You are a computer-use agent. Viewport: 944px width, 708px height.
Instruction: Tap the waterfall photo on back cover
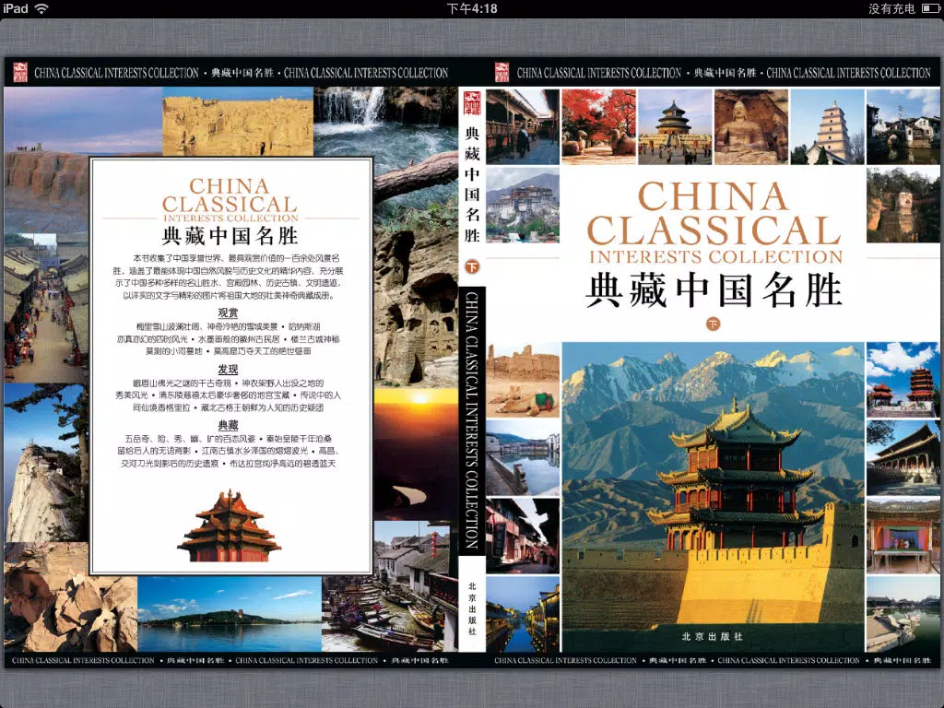pyautogui.click(x=385, y=121)
